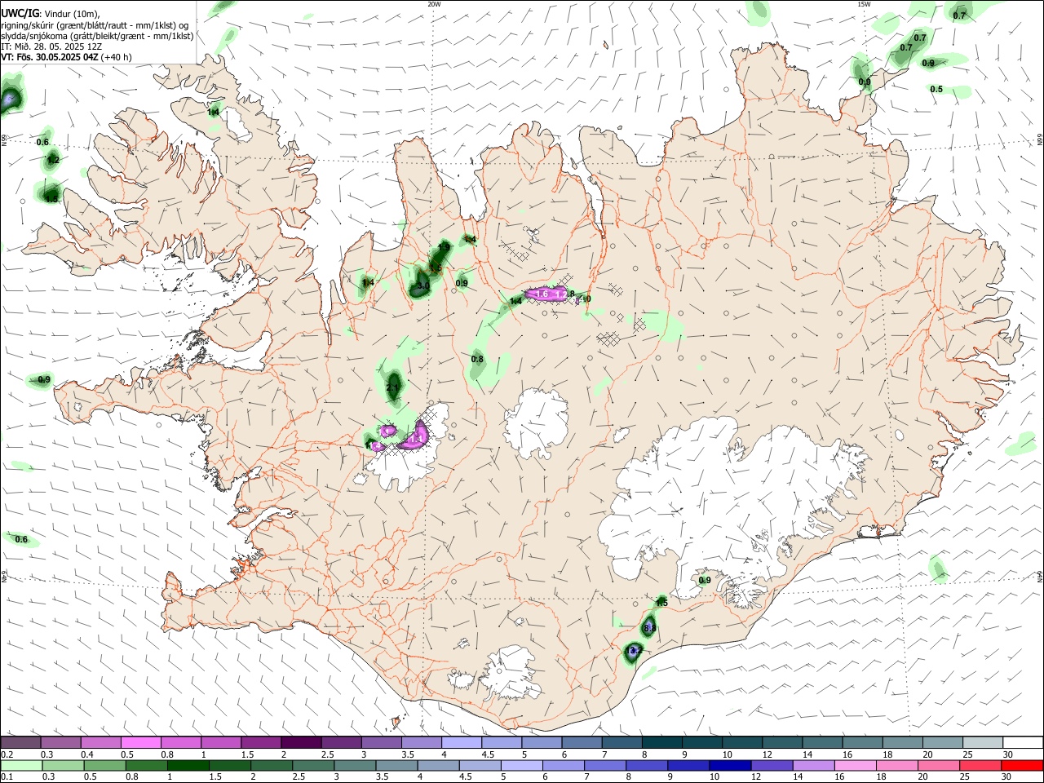Click the '20W' longitude label
The image size is (1044, 783).
(x=434, y=4)
